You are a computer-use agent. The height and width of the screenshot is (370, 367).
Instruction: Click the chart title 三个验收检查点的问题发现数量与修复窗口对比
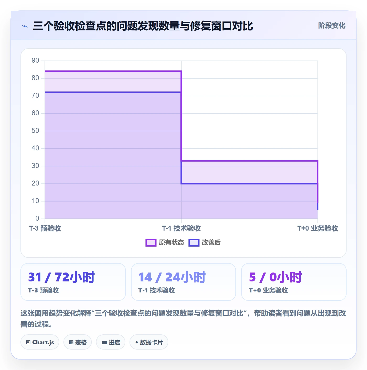tap(143, 26)
